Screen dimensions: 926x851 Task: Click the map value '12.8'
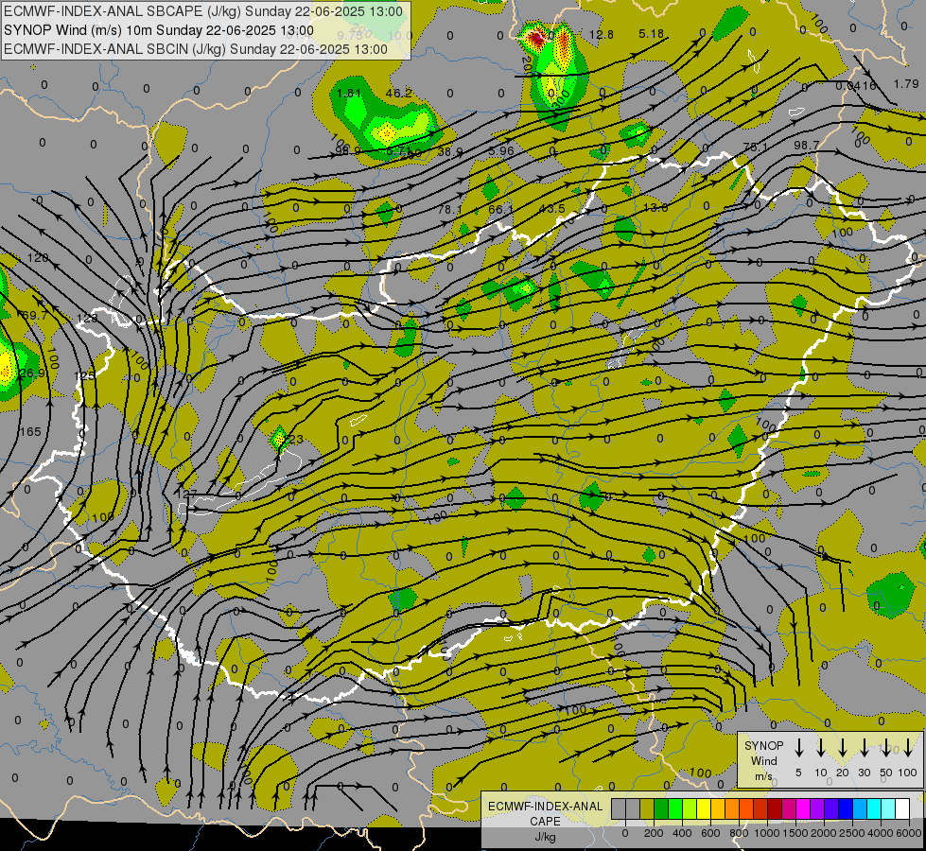point(602,35)
